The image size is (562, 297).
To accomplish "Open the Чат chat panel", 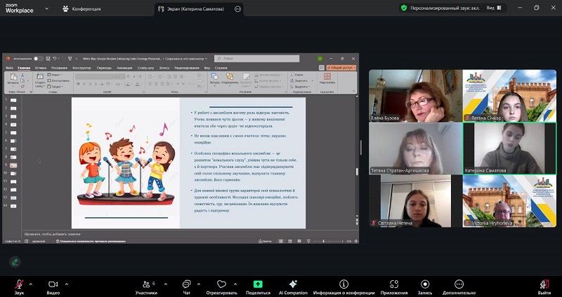I will tap(186, 284).
